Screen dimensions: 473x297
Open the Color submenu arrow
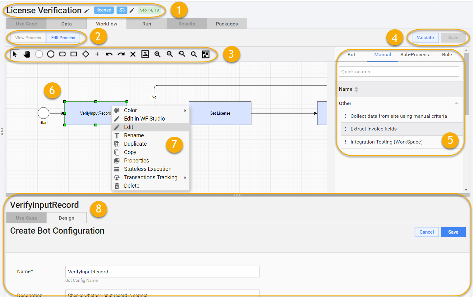[185, 111]
